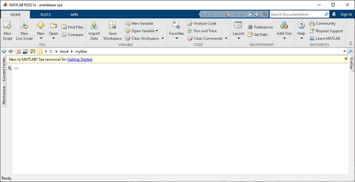The height and width of the screenshot is (182, 355).
Task: Select the myfiles folder in address bar
Action: [x=81, y=52]
